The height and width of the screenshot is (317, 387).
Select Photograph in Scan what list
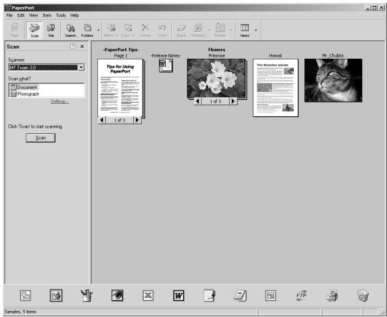click(x=25, y=94)
